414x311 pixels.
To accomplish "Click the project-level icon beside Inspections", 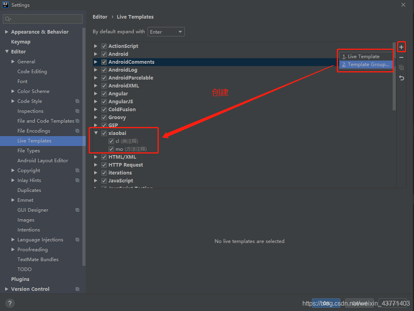I will click(x=77, y=111).
